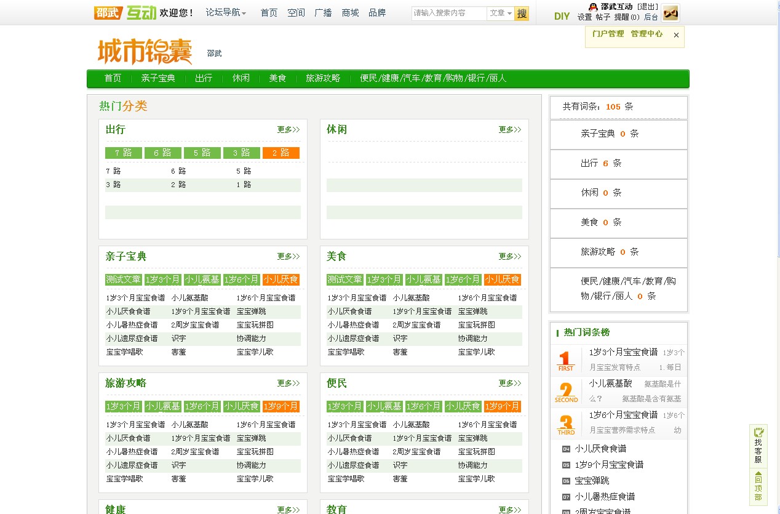Click 小儿暑热症食谱 in 热门词条榜
The image size is (780, 514).
(605, 497)
